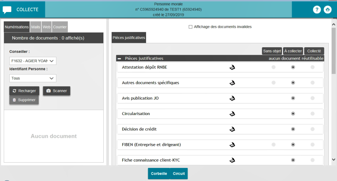This screenshot has height=181, width=337.
Task: Click the print icon in header
Action: click(328, 10)
